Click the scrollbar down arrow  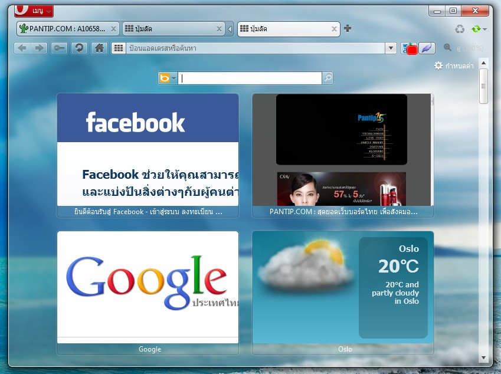coord(483,357)
